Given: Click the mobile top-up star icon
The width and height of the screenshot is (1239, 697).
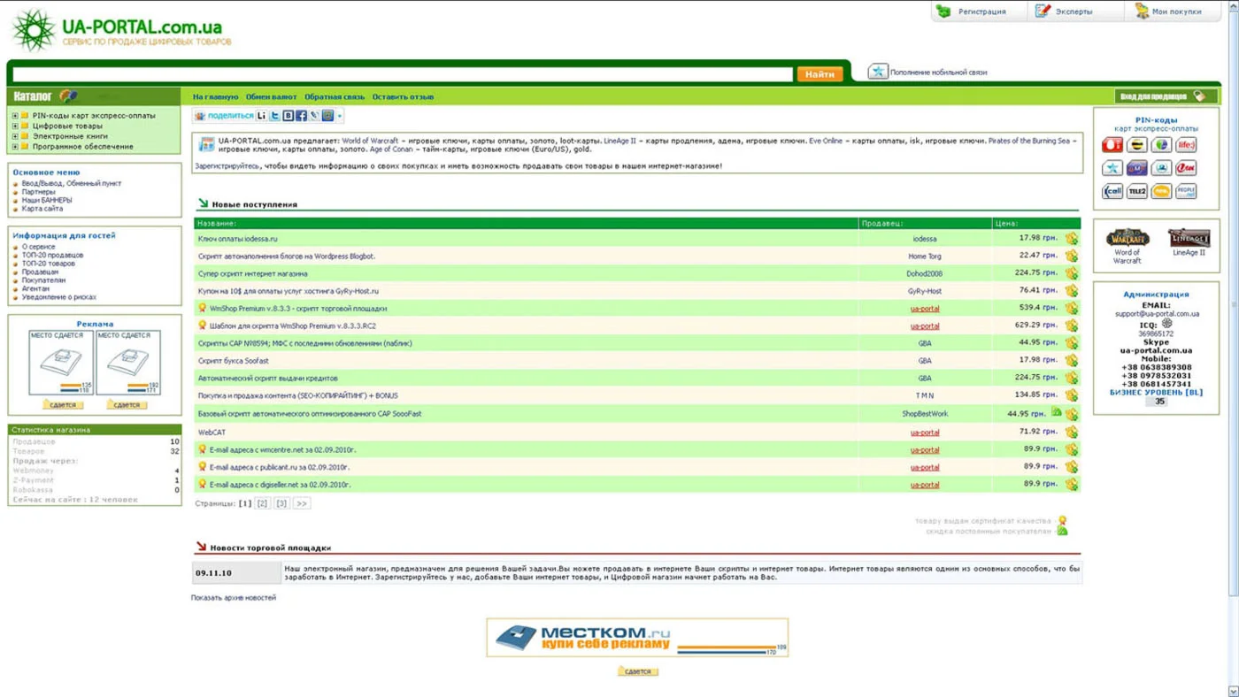Looking at the screenshot, I should point(877,72).
